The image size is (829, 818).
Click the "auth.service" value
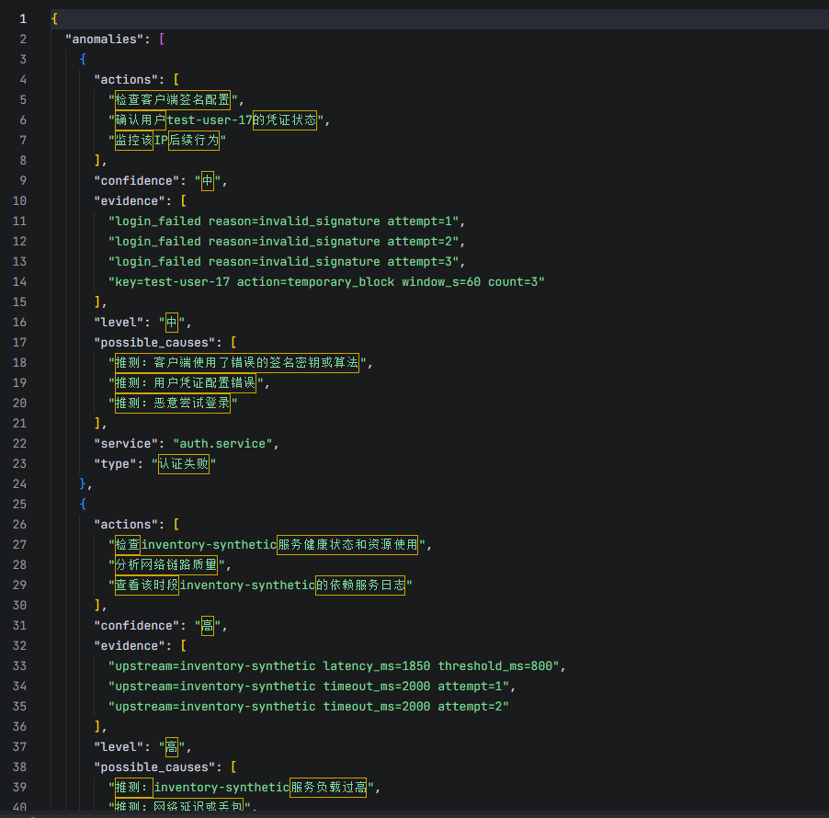click(222, 444)
